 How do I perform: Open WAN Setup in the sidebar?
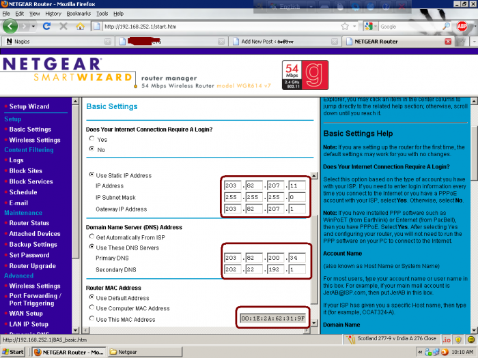tap(26, 313)
